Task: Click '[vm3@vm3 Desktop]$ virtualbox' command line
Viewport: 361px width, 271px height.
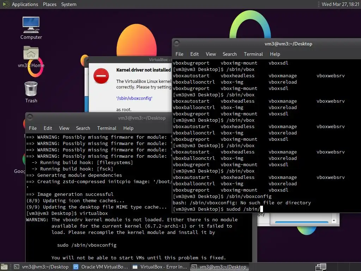Action: (x=67, y=213)
